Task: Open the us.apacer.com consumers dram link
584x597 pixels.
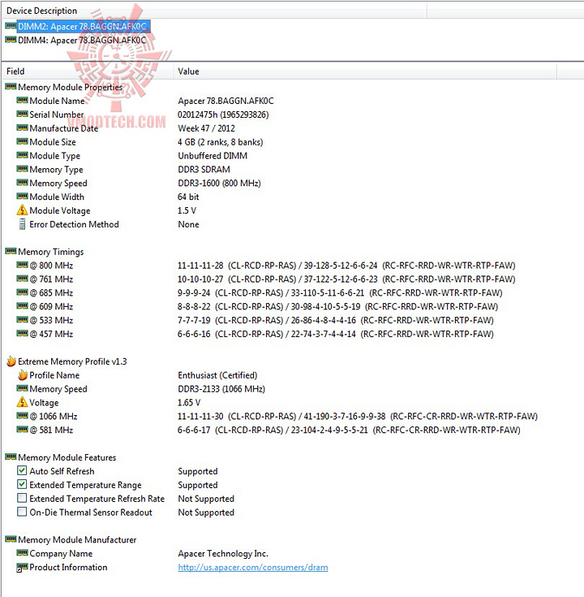Action: [253, 567]
